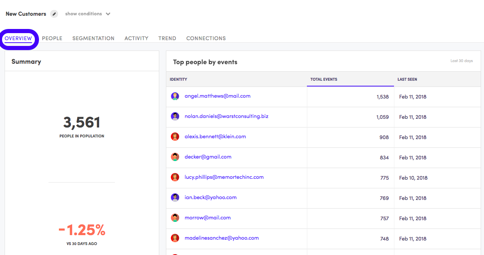Screen dimensions: 484x255
Task: Open the People tab
Action: pyautogui.click(x=52, y=38)
